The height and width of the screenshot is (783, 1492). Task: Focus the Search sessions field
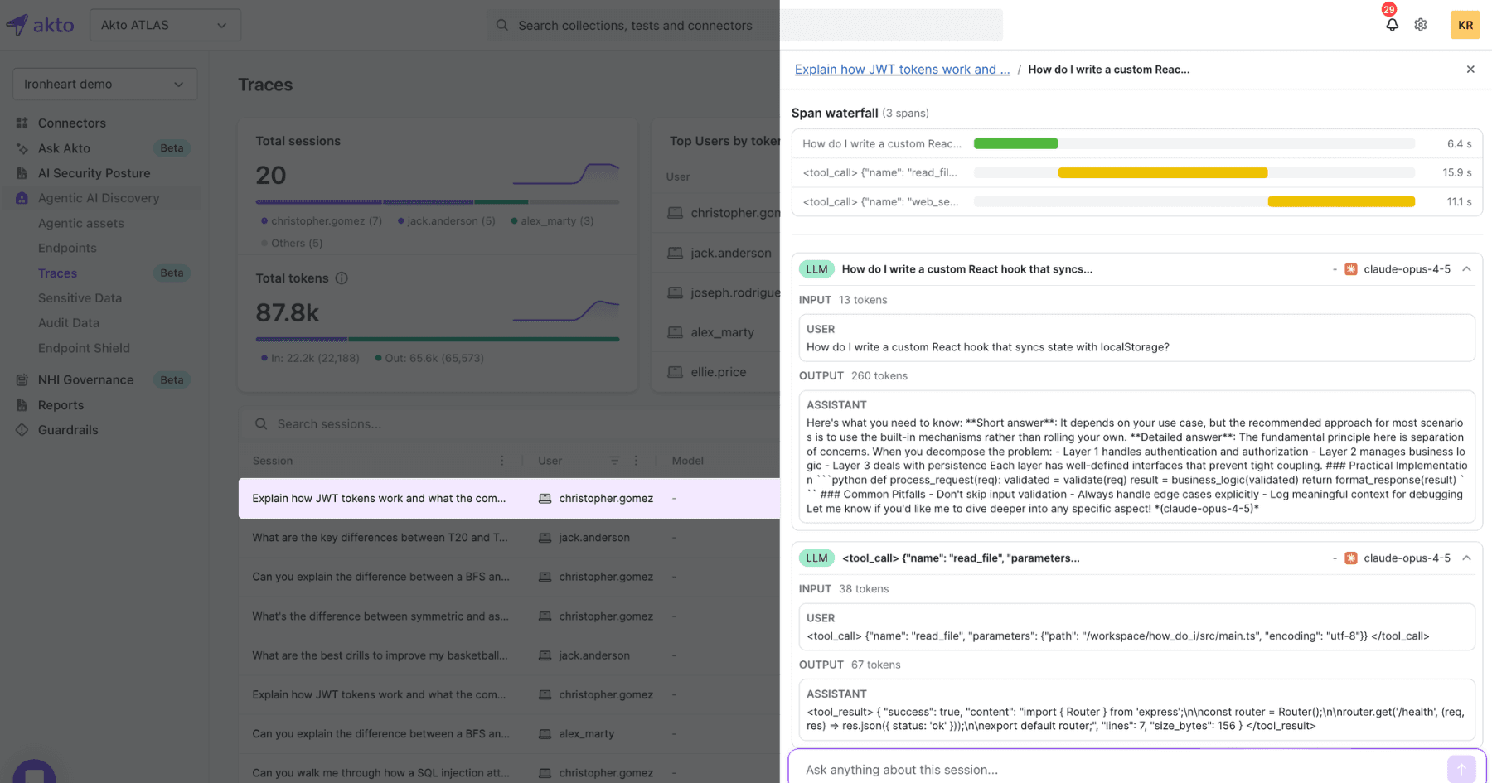coord(509,424)
